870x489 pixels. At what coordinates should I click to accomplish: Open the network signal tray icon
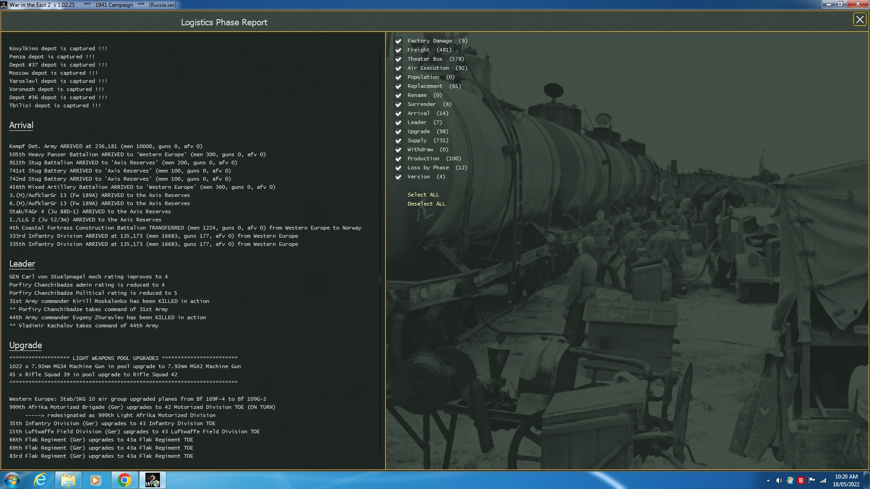823,480
